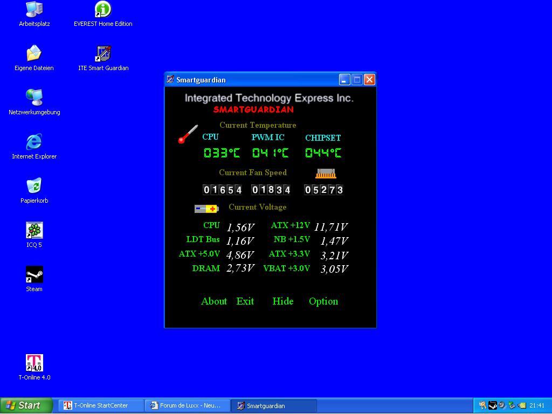This screenshot has height=414, width=552.
Task: Open the Papierkorb recycle bin
Action: coord(34,190)
